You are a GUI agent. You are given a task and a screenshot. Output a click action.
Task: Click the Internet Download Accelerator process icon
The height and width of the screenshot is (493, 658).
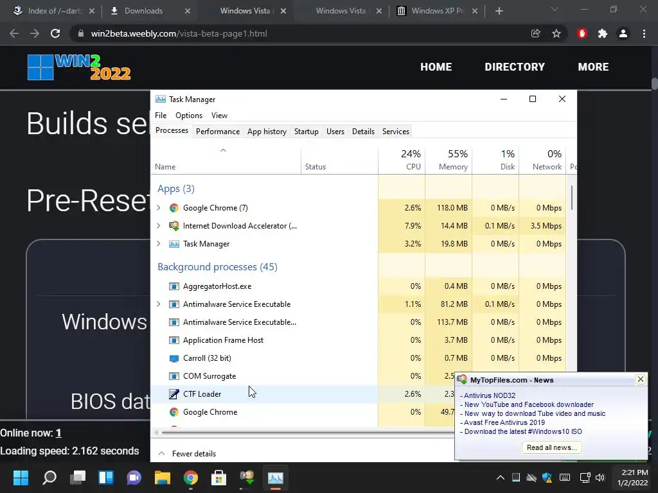click(173, 226)
